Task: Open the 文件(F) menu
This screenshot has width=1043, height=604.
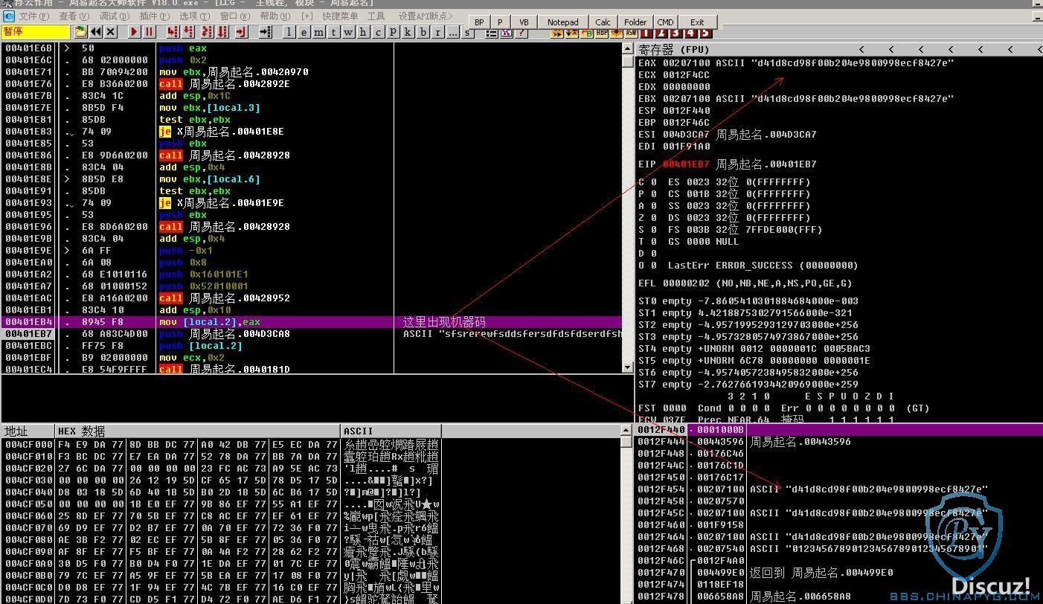Action: click(33, 16)
